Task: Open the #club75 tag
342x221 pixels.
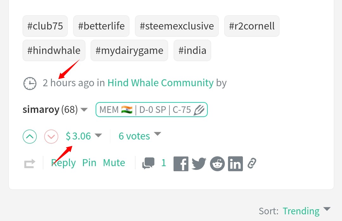Action: [45, 26]
